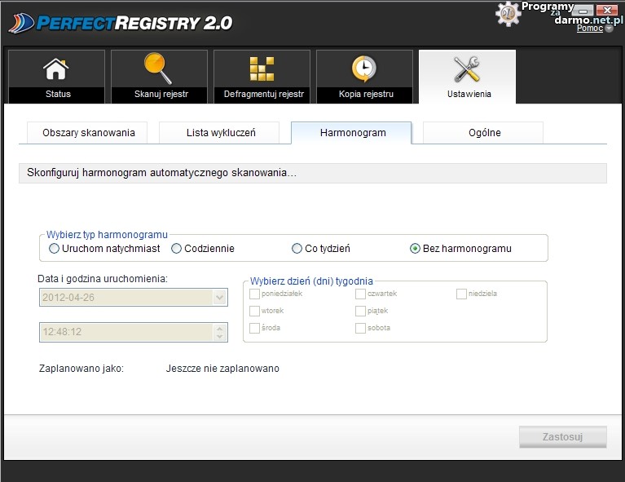Click the time spinner arrows
Viewport: 625px width, 482px height.
click(219, 333)
